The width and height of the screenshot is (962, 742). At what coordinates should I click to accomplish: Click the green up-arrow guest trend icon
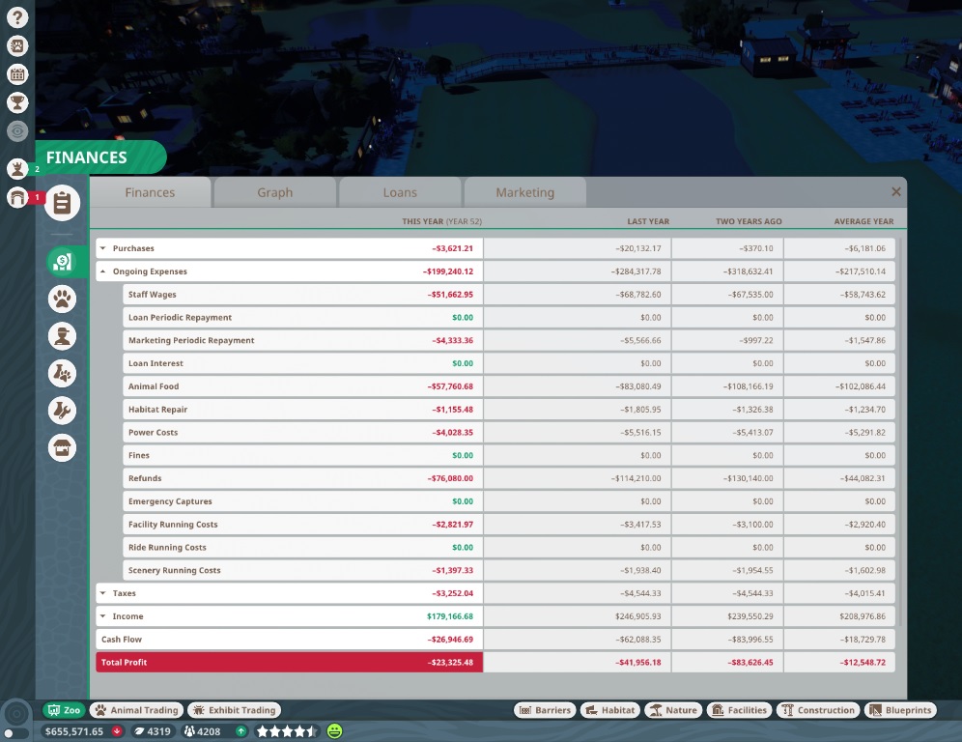(241, 731)
